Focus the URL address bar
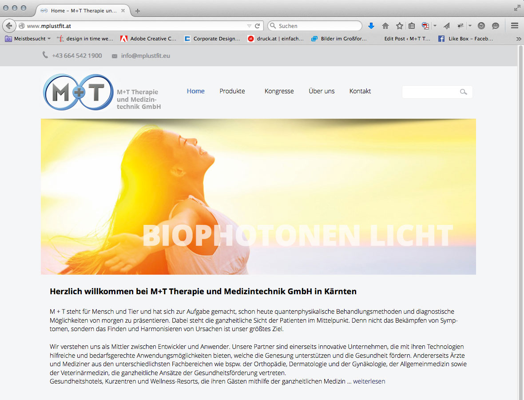The width and height of the screenshot is (524, 400). coord(135,26)
